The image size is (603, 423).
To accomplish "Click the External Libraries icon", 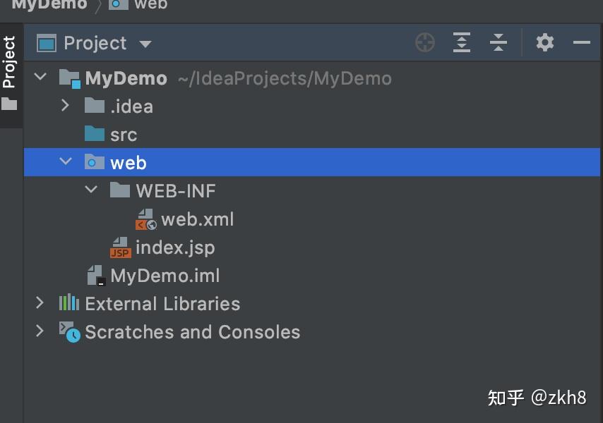I will click(69, 302).
